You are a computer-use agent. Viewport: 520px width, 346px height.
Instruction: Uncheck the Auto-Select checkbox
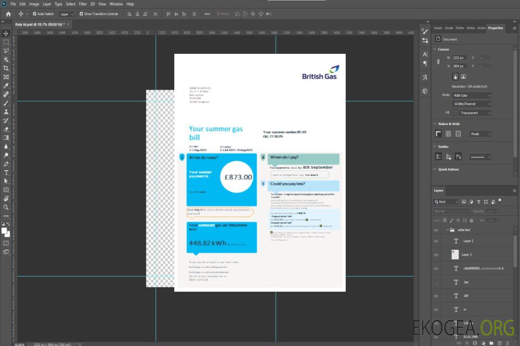click(x=35, y=14)
